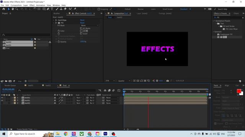Click the delete trash icon in Project panel

point(26,81)
